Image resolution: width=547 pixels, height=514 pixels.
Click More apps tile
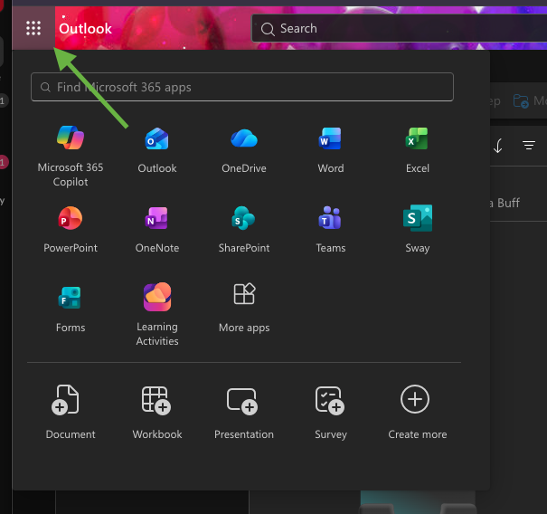point(244,309)
